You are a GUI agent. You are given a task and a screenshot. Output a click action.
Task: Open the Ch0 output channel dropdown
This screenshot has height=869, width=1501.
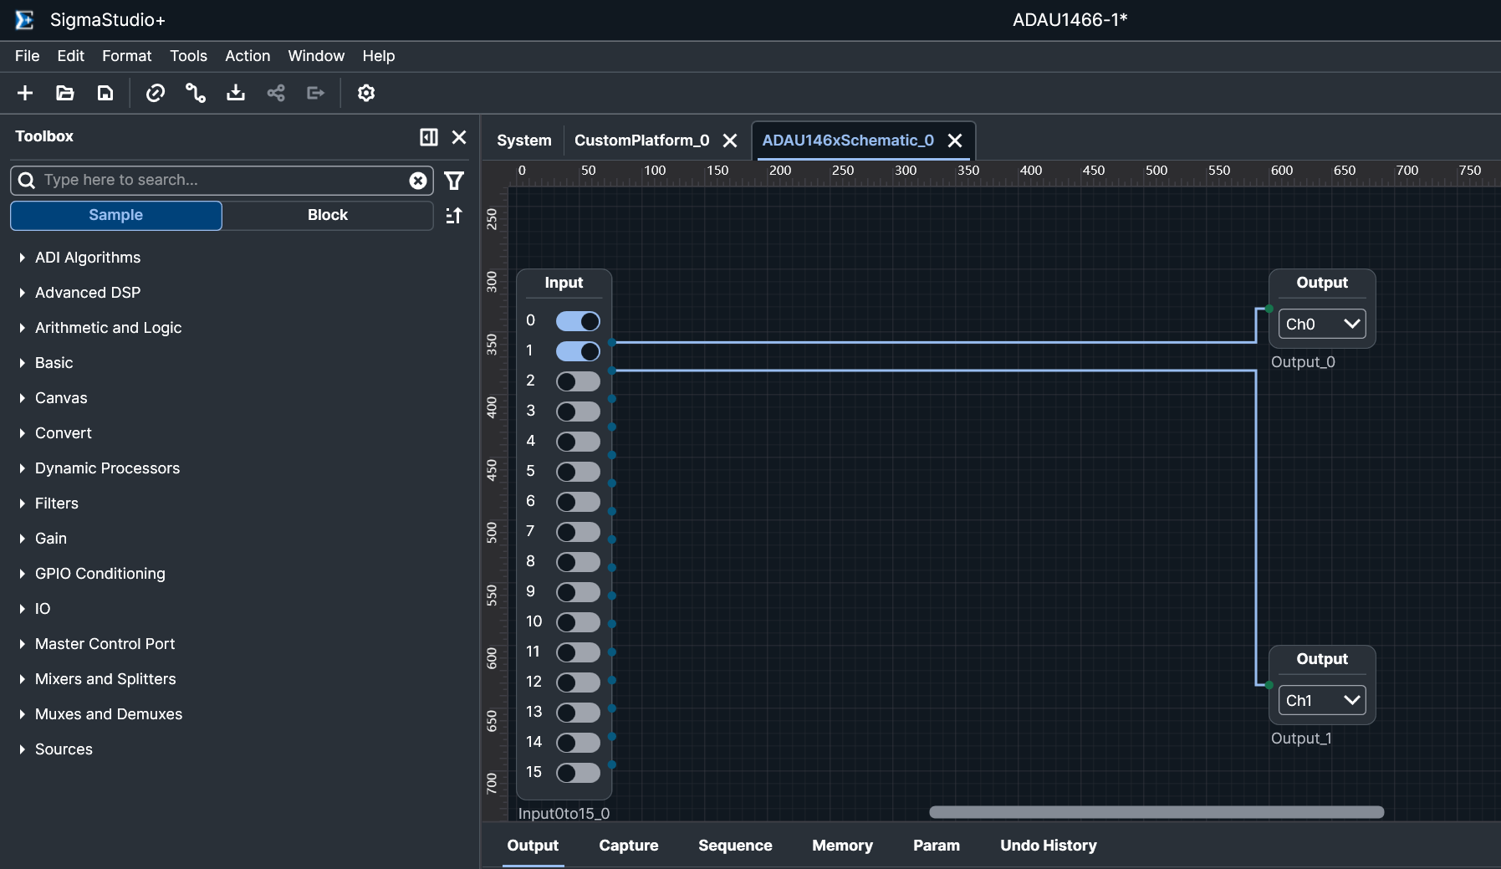(1322, 324)
